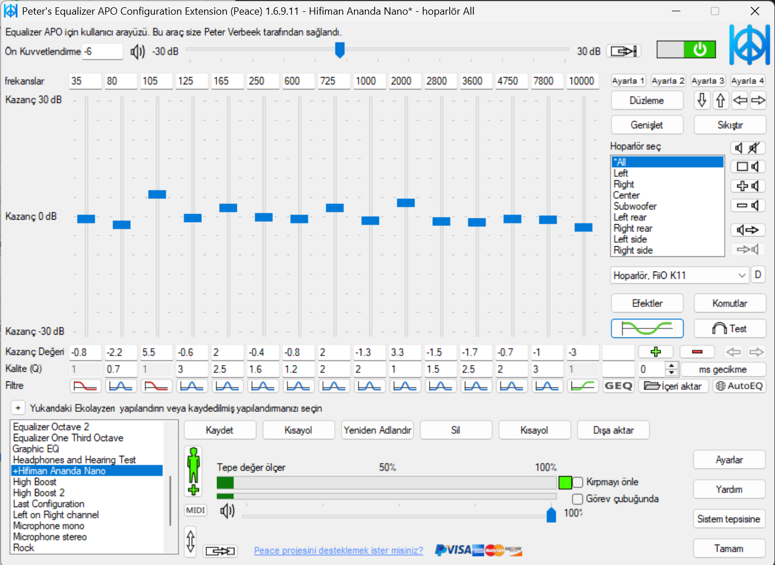775x565 pixels.
Task: Click Yeniden Adlandır to rename
Action: 378,430
